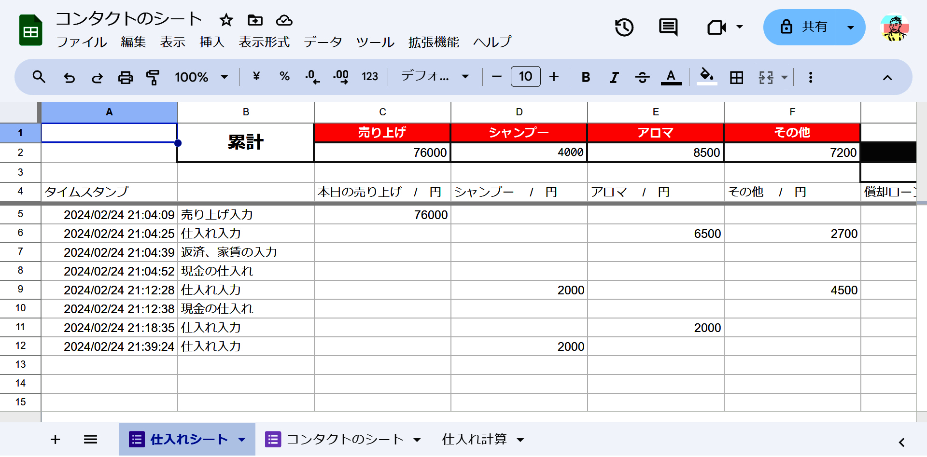Open the 100% zoom dropdown
This screenshot has width=927, height=457.
201,77
